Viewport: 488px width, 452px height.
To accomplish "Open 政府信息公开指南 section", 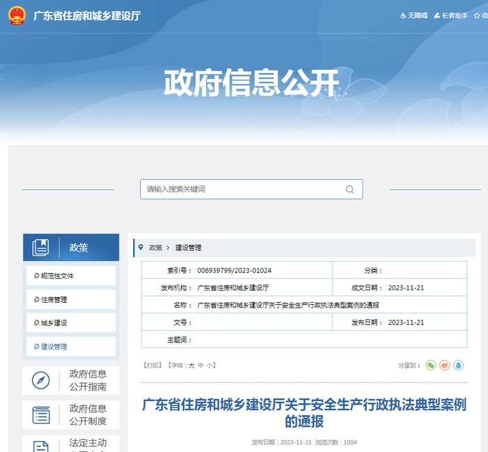I will pos(71,380).
